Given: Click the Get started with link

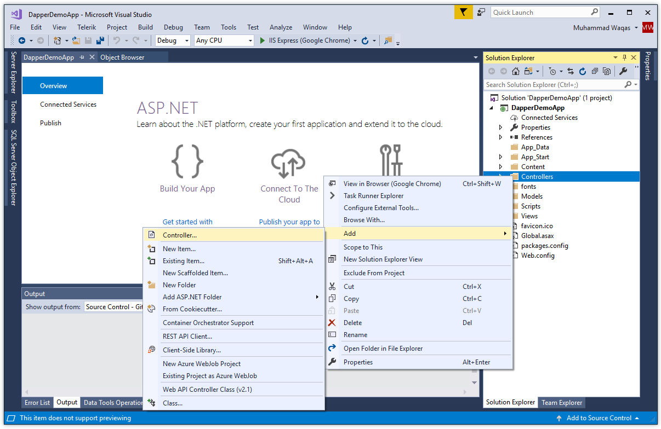Looking at the screenshot, I should pos(187,222).
